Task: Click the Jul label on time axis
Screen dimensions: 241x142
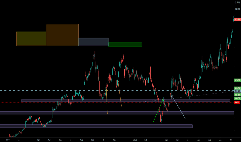Action: 198,140
